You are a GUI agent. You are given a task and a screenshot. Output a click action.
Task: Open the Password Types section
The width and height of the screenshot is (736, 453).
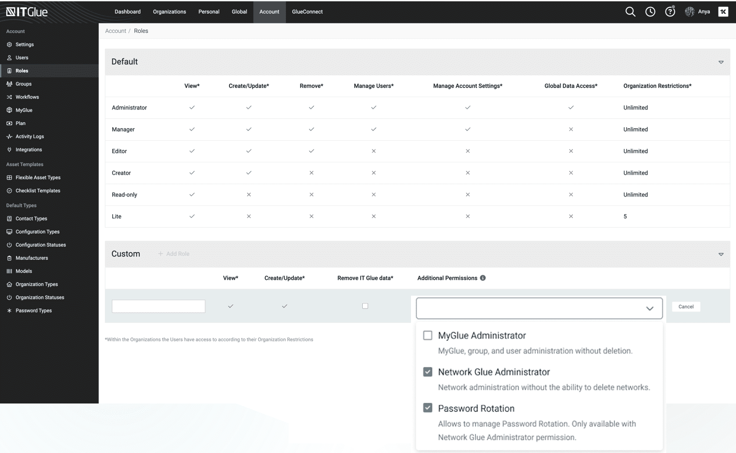click(33, 310)
